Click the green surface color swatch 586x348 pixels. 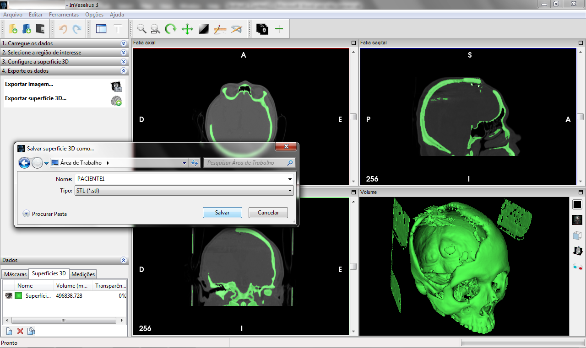tap(18, 296)
